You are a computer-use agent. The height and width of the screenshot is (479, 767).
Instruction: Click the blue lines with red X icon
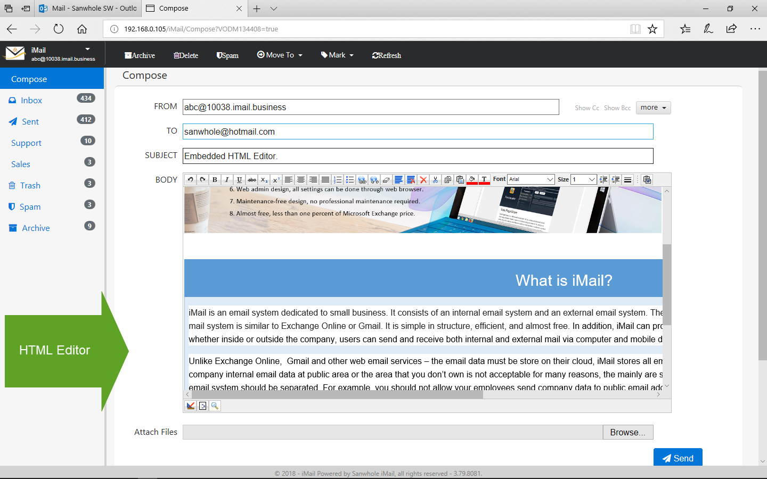coord(411,179)
